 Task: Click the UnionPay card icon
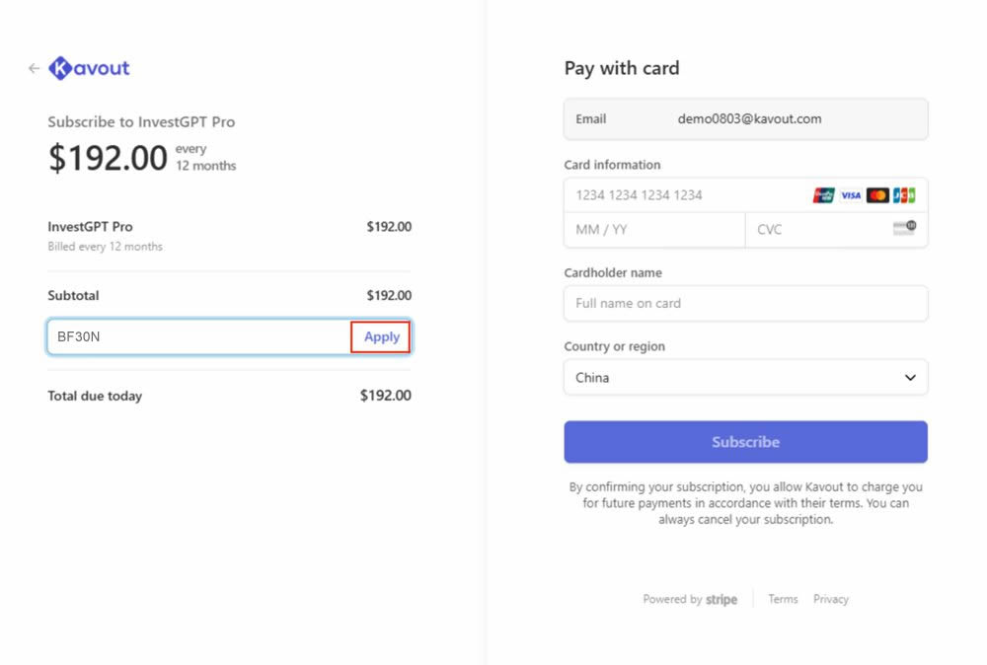click(x=824, y=195)
